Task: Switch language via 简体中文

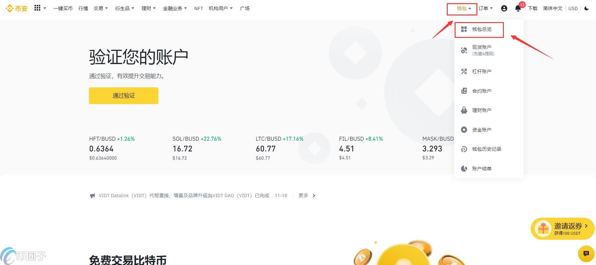Action: (552, 9)
